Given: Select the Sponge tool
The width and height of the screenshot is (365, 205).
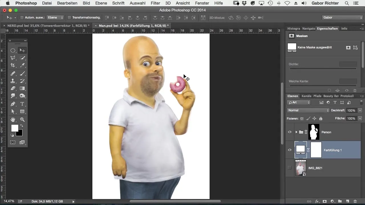Looking at the screenshot, I should [x=22, y=96].
